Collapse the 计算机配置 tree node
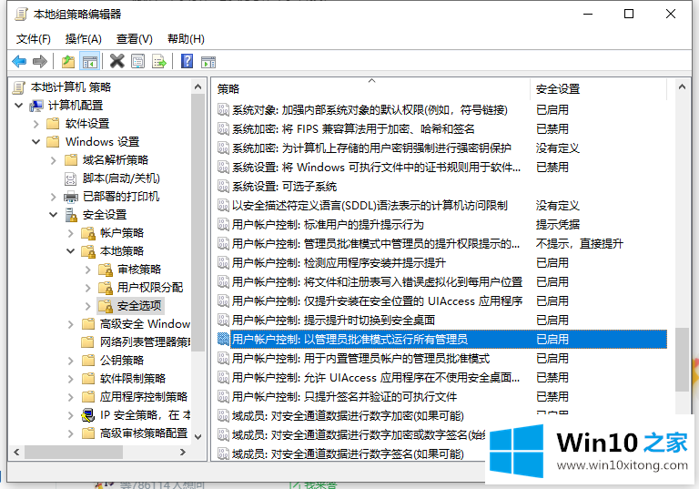 (19, 106)
